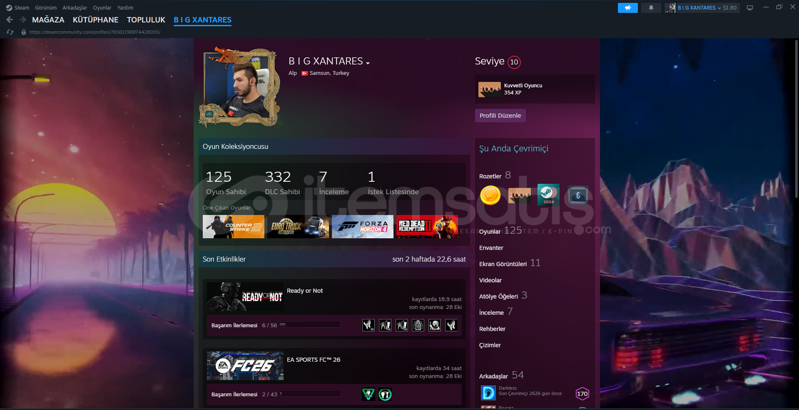Go back with the back arrow

(10, 20)
